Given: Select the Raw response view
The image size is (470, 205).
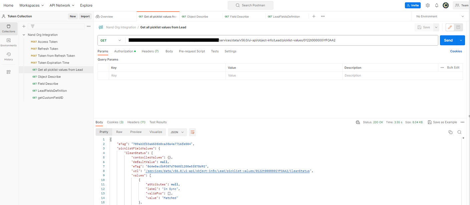Looking at the screenshot, I should coord(119,132).
